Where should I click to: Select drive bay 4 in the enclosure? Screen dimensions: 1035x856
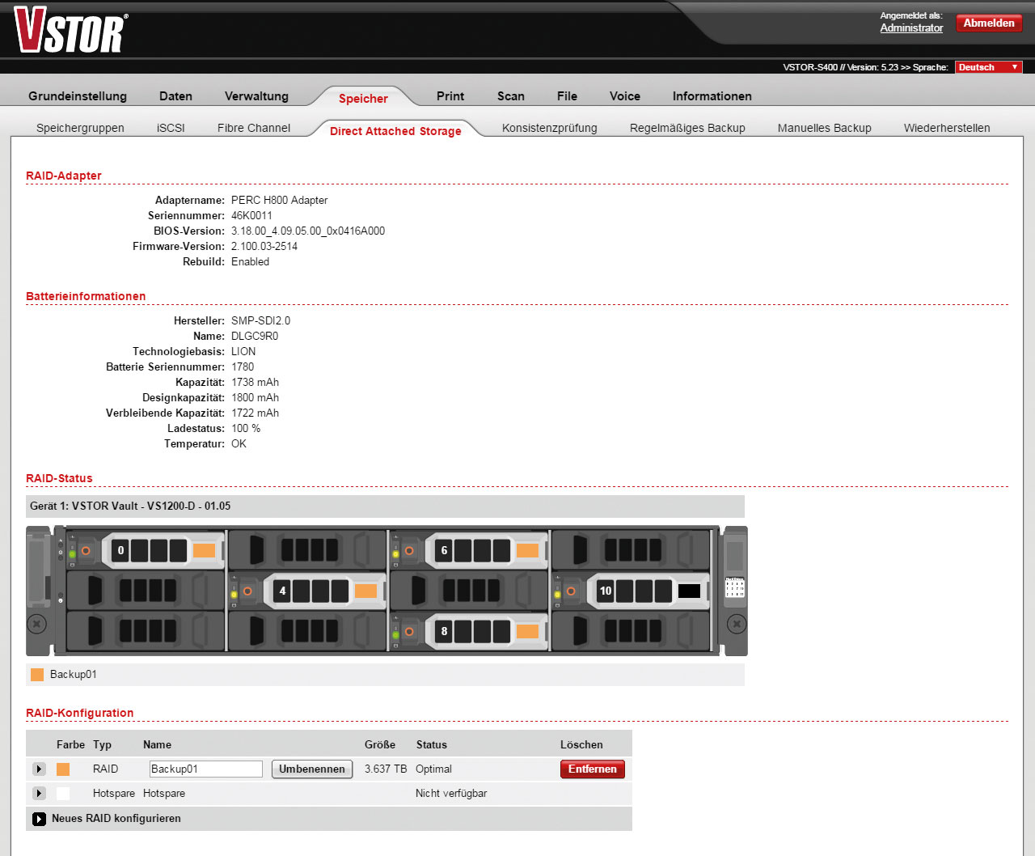click(x=307, y=591)
